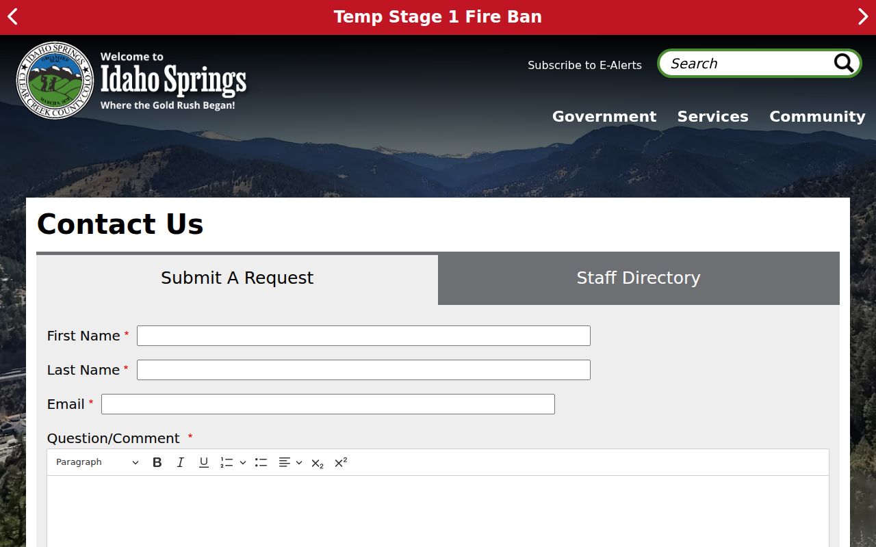Screen dimensions: 876x547
Task: Click the Welcome to Idaho Springs title
Action: pos(173,80)
